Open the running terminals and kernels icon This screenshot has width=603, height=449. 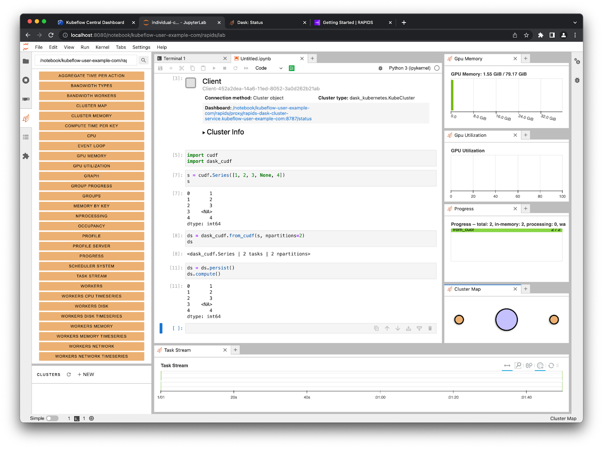(x=26, y=80)
